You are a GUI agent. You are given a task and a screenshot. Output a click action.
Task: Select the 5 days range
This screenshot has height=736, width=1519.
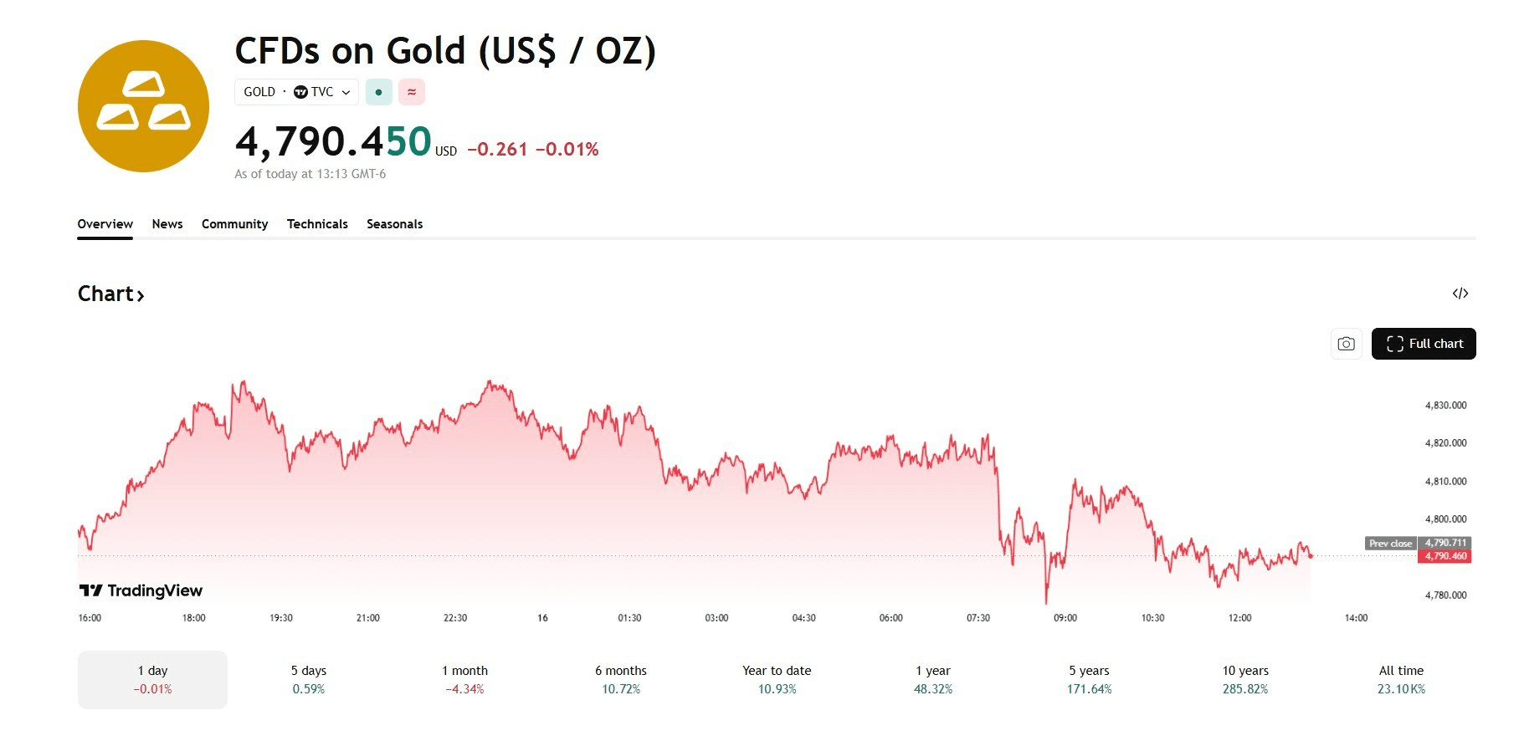(309, 679)
